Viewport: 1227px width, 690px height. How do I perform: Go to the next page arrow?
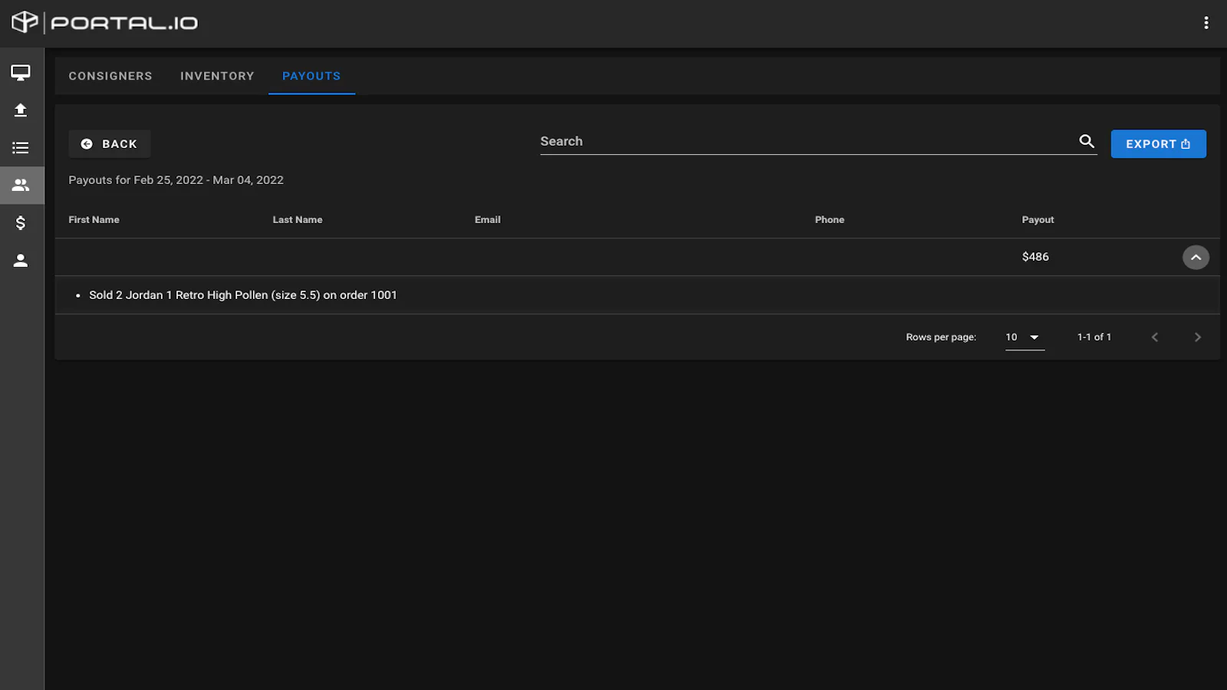pos(1198,337)
